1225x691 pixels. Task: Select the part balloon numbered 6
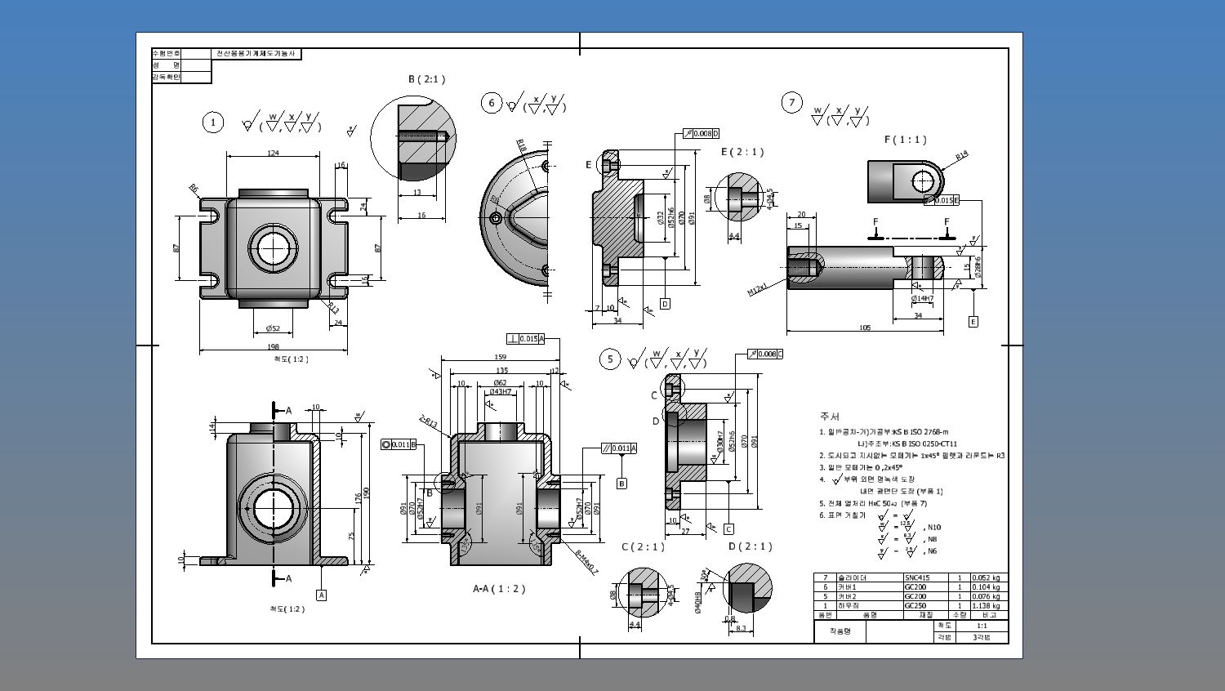(492, 102)
